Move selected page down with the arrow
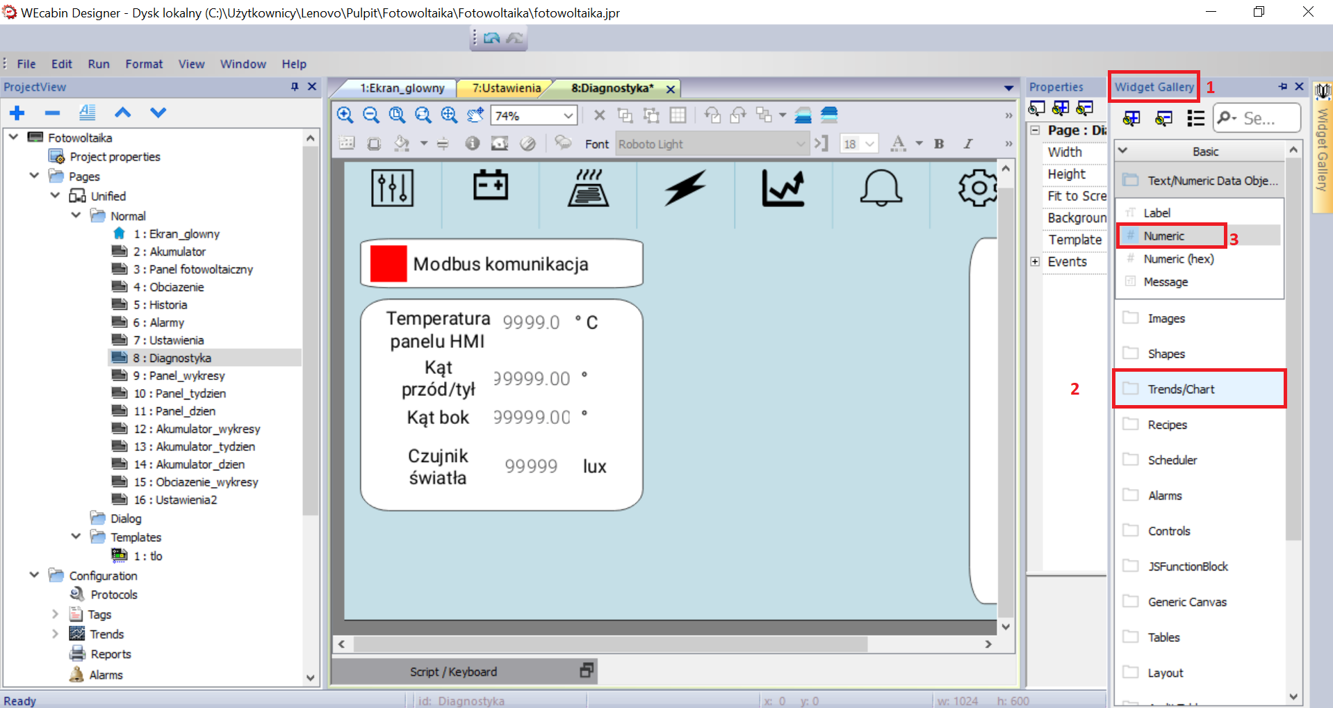 pyautogui.click(x=158, y=113)
